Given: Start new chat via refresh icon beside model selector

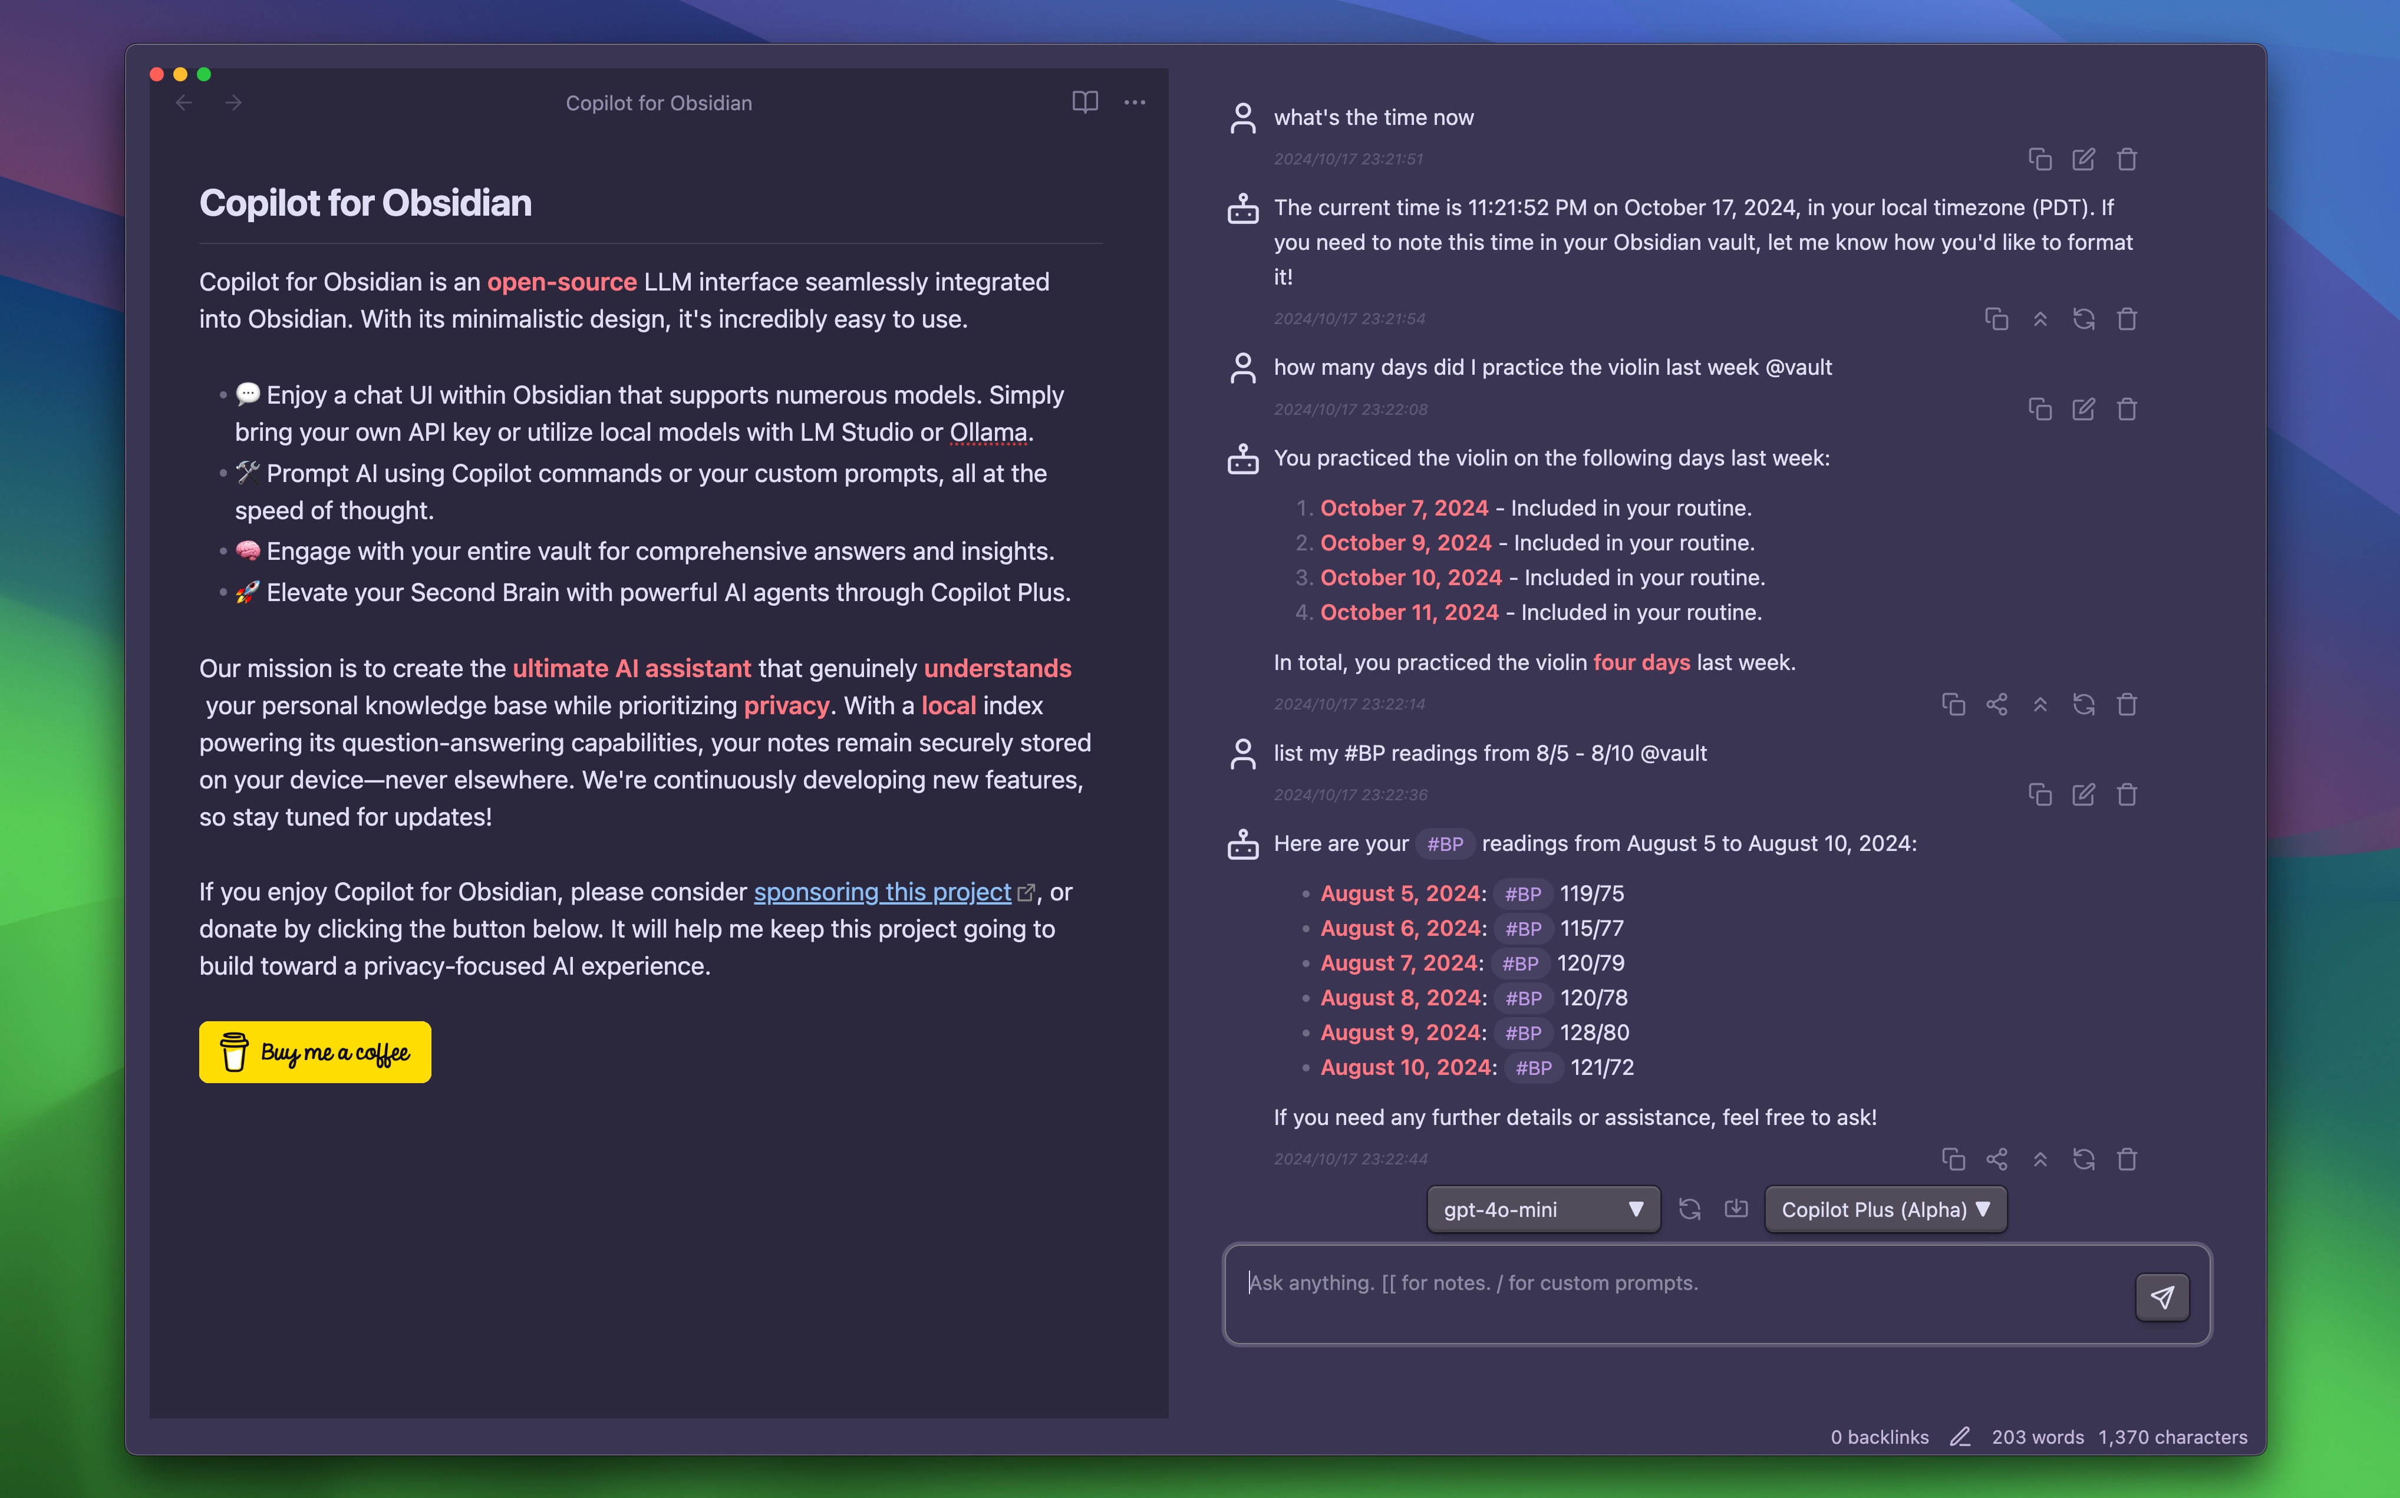Looking at the screenshot, I should 1690,1209.
